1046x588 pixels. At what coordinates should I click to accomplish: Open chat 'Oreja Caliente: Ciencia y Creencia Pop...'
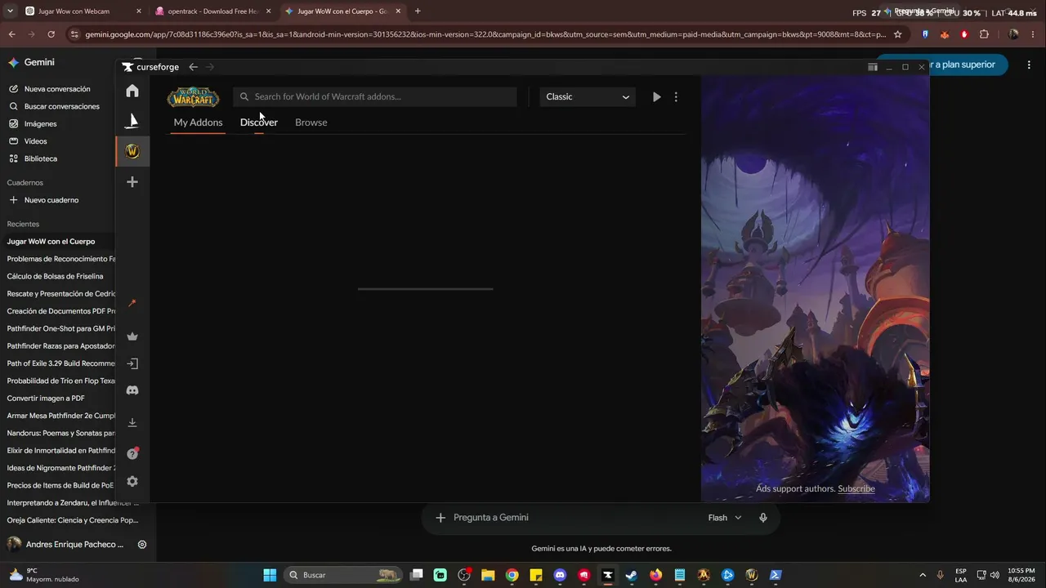73,520
